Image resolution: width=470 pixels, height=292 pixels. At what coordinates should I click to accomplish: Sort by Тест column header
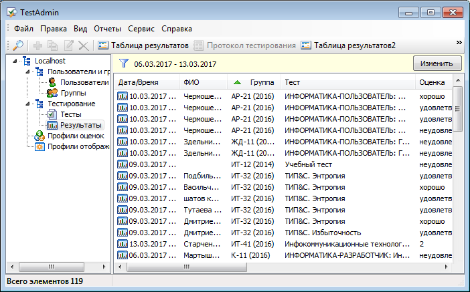(348, 82)
